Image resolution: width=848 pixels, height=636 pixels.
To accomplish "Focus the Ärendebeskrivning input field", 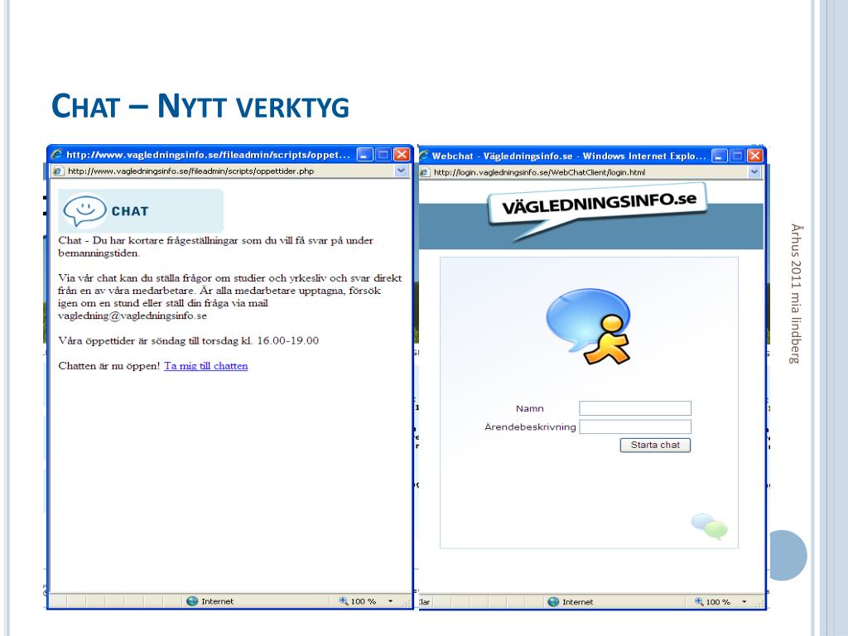I will [635, 426].
